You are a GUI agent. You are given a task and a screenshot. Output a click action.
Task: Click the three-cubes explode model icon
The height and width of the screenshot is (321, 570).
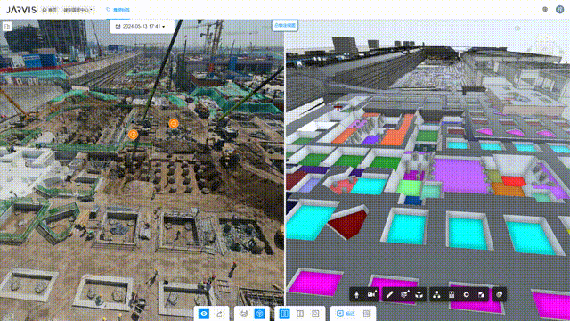(419, 295)
